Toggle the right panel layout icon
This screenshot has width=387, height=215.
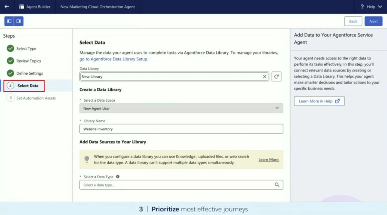[x=19, y=21]
